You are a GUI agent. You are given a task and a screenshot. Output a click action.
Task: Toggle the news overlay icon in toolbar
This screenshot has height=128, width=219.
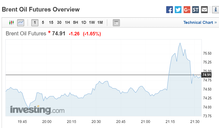pyautogui.click(x=116, y=22)
